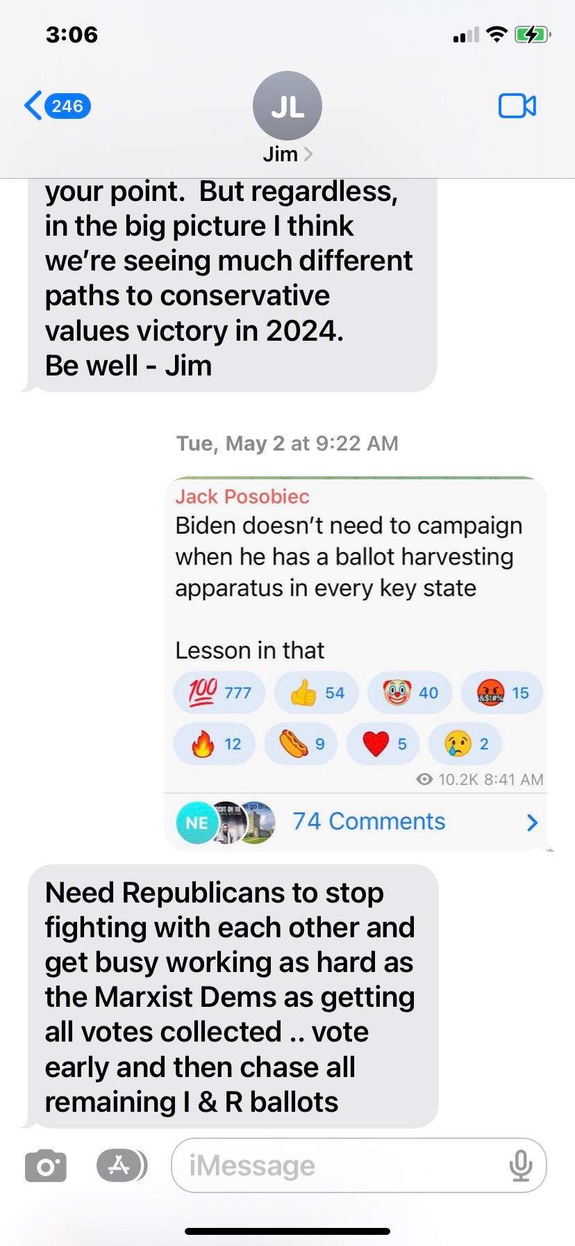575x1246 pixels.
Task: Tap the red heart reaction
Action: coord(383,744)
